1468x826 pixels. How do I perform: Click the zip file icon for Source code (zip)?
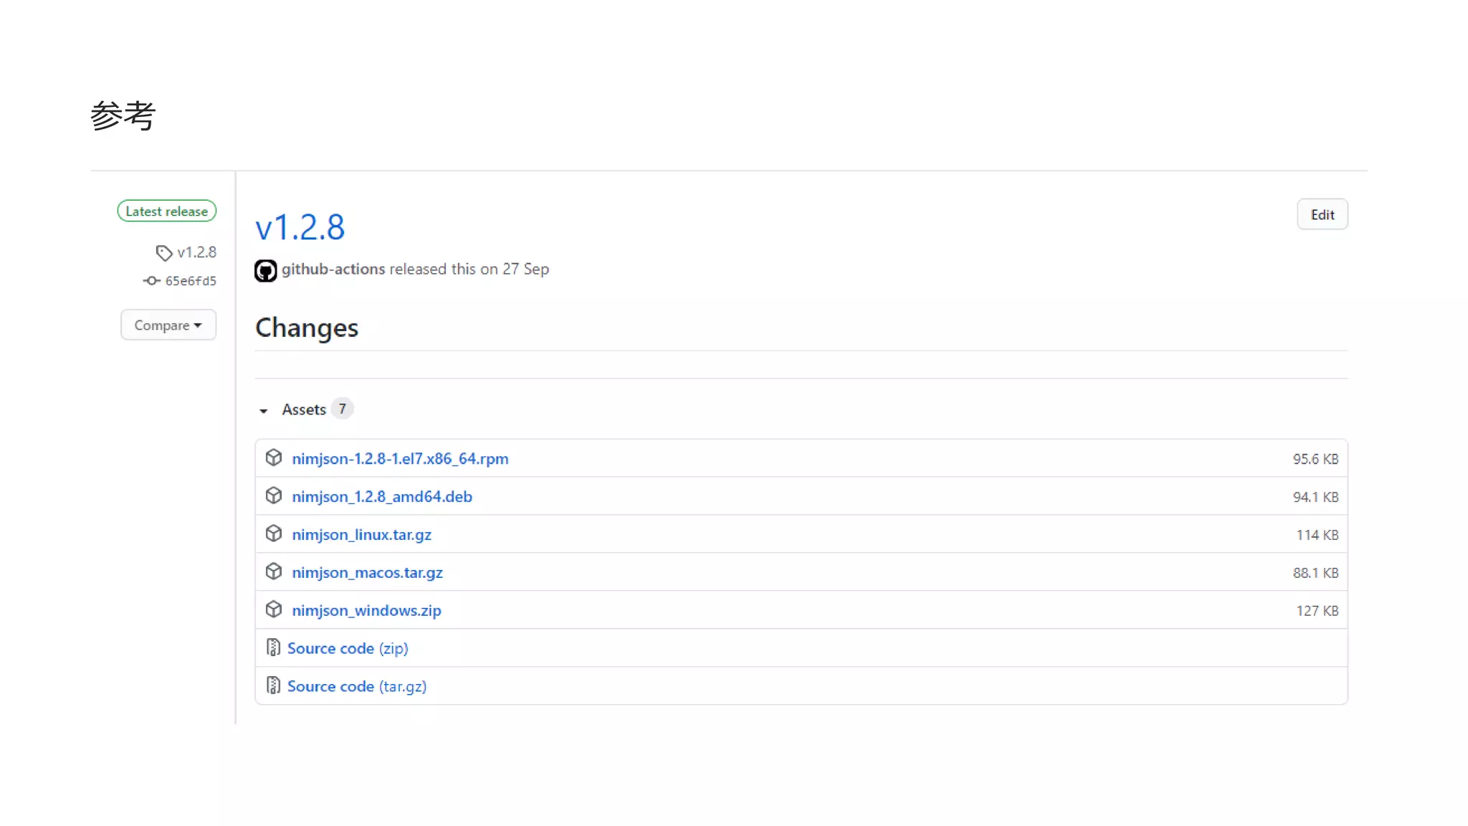272,647
